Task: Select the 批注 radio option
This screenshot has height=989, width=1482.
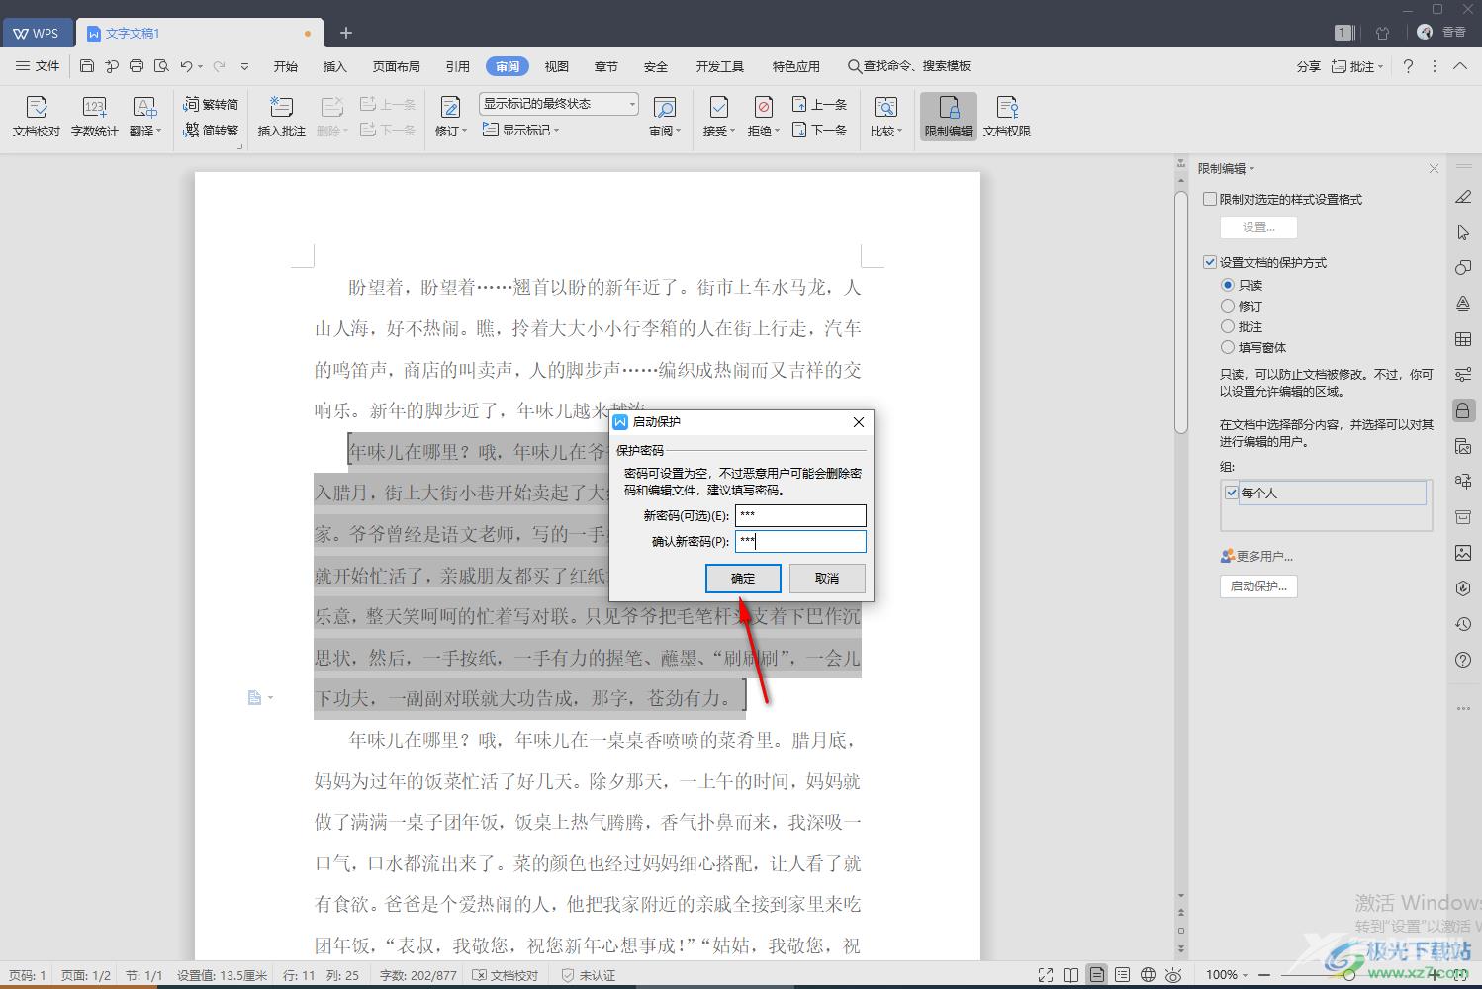Action: pyautogui.click(x=1228, y=326)
